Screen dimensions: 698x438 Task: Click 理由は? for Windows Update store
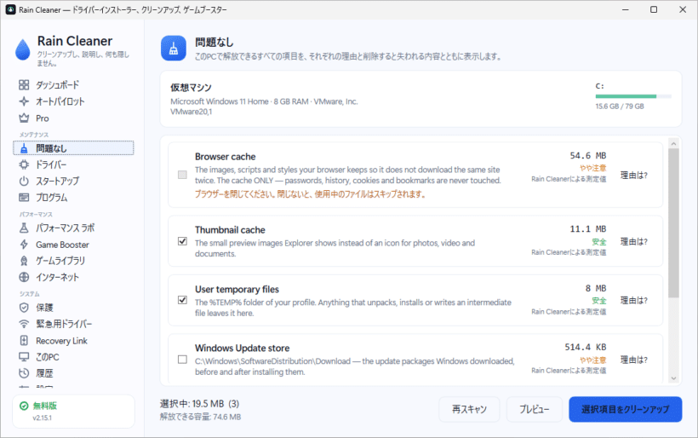(634, 360)
